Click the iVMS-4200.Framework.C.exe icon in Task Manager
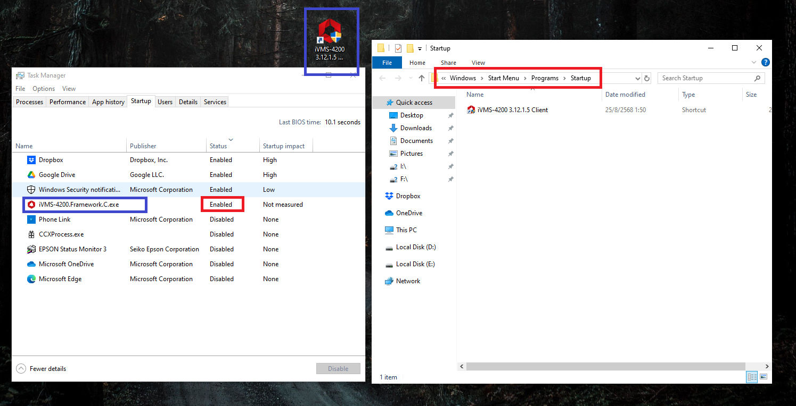The image size is (796, 406). tap(31, 205)
